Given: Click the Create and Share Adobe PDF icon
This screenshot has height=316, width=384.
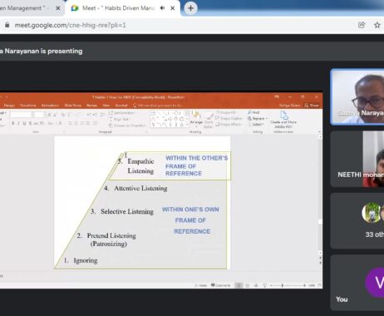Looking at the screenshot, I should click(x=283, y=120).
